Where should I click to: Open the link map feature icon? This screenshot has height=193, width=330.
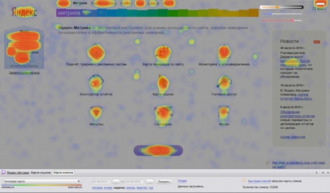163,82
